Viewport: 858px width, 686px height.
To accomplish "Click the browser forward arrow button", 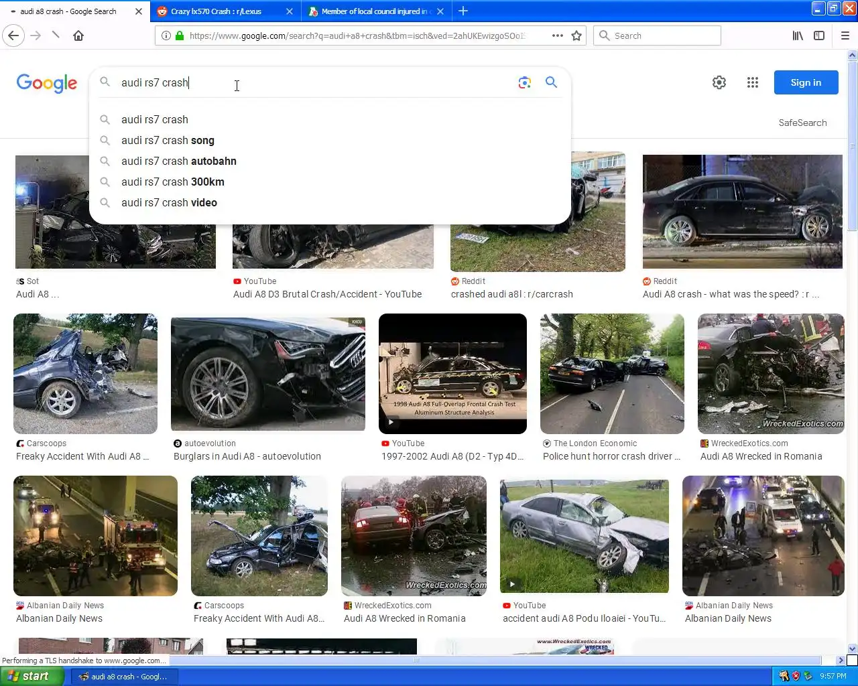I will pos(36,36).
